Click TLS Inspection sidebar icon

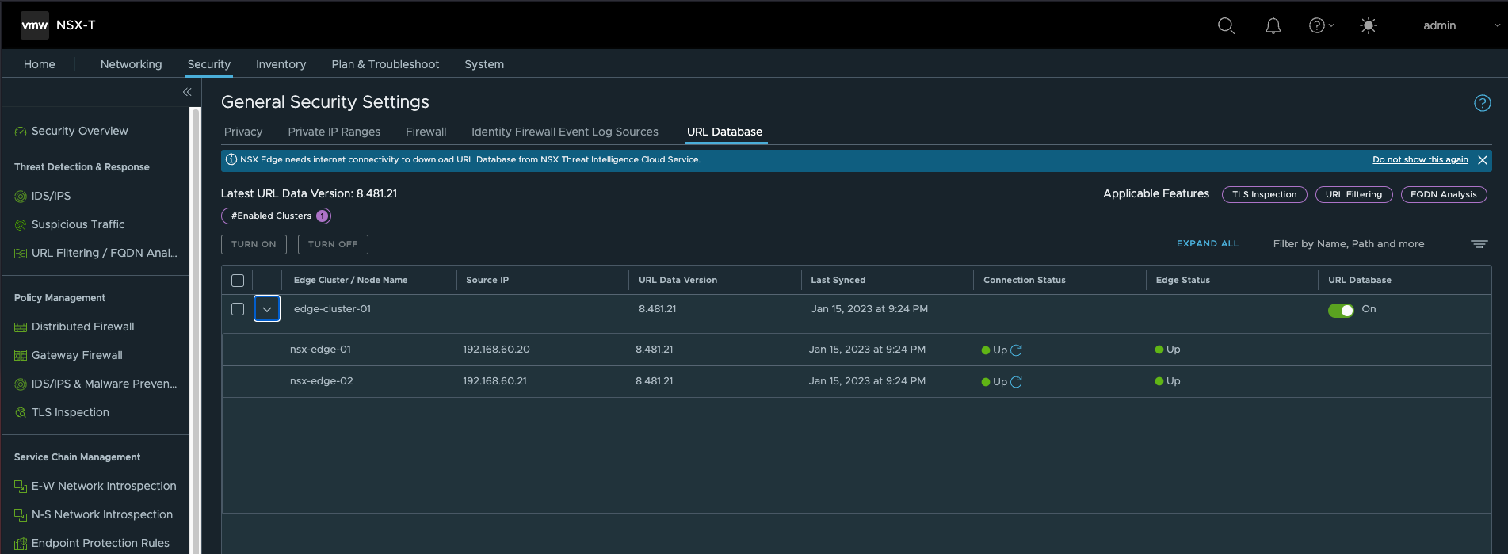click(x=21, y=413)
